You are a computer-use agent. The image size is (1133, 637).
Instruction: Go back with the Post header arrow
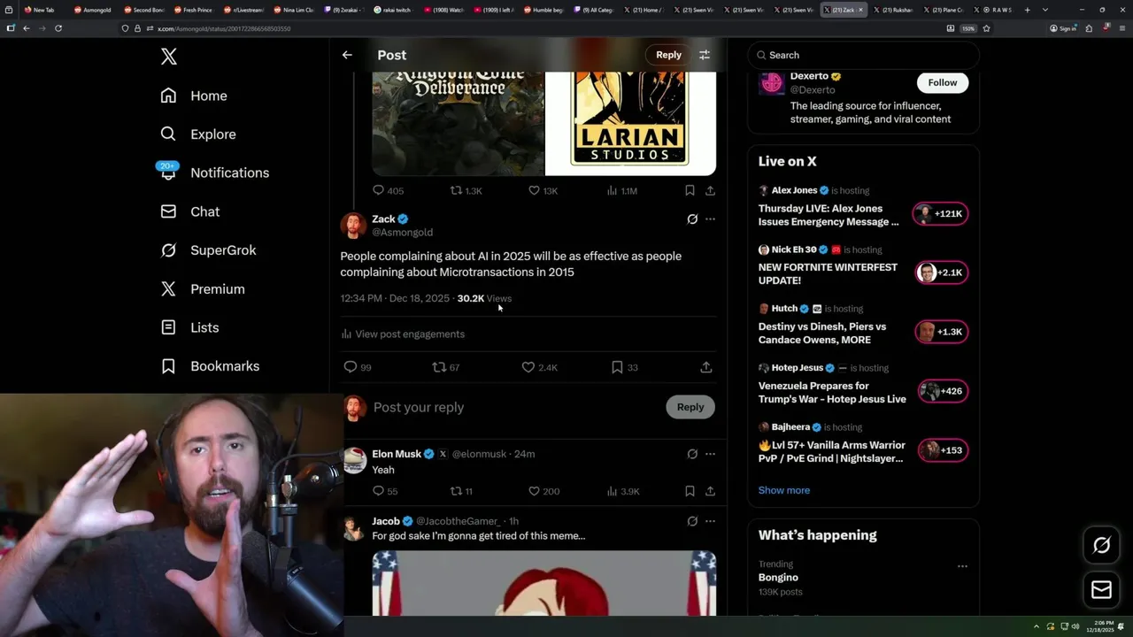[x=347, y=55]
